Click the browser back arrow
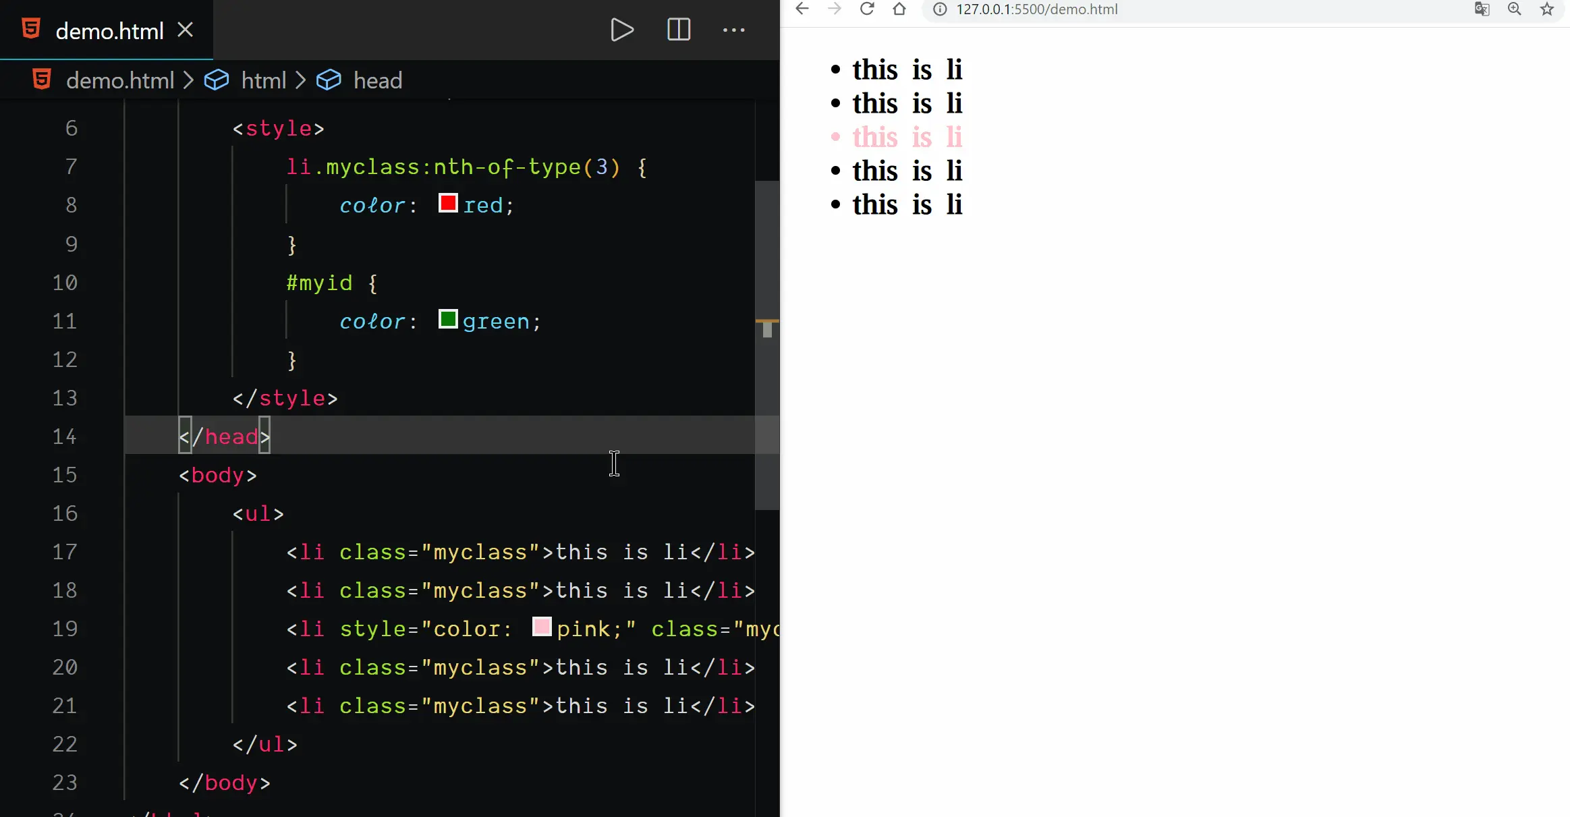The height and width of the screenshot is (817, 1570). pos(802,9)
